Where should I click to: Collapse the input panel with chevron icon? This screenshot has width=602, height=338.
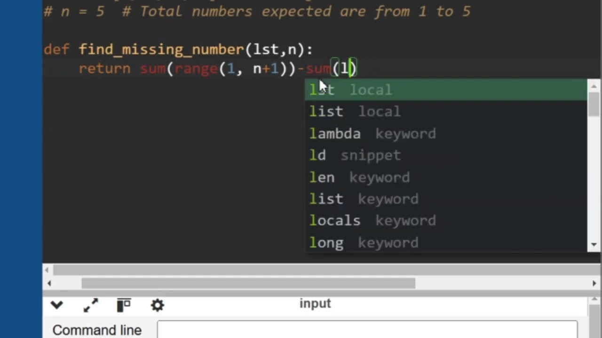tap(57, 305)
